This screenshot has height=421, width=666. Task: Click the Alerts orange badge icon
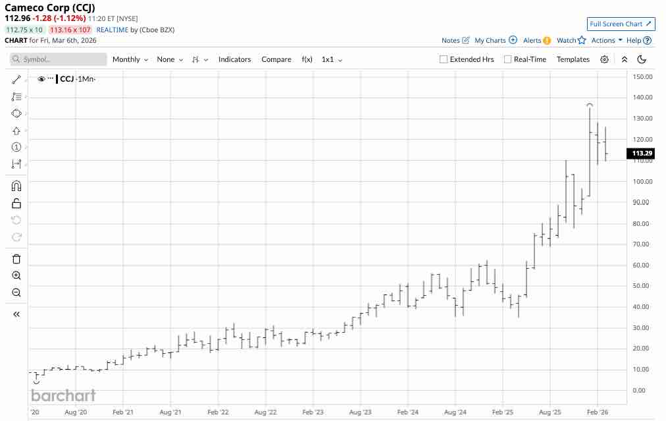[x=547, y=40]
